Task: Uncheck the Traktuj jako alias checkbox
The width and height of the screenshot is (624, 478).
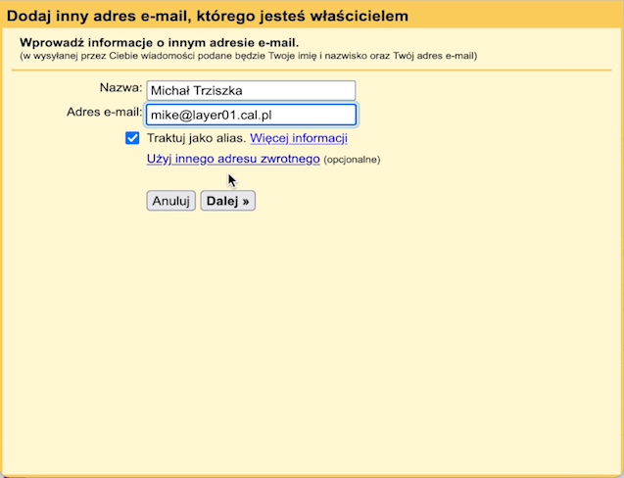Action: pos(132,138)
